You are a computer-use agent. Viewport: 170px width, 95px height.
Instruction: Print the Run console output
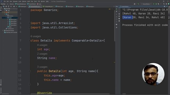119,19
